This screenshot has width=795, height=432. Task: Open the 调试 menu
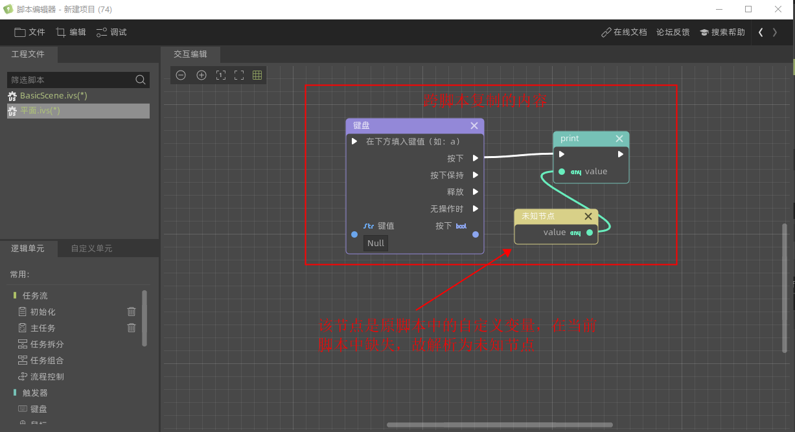(111, 32)
